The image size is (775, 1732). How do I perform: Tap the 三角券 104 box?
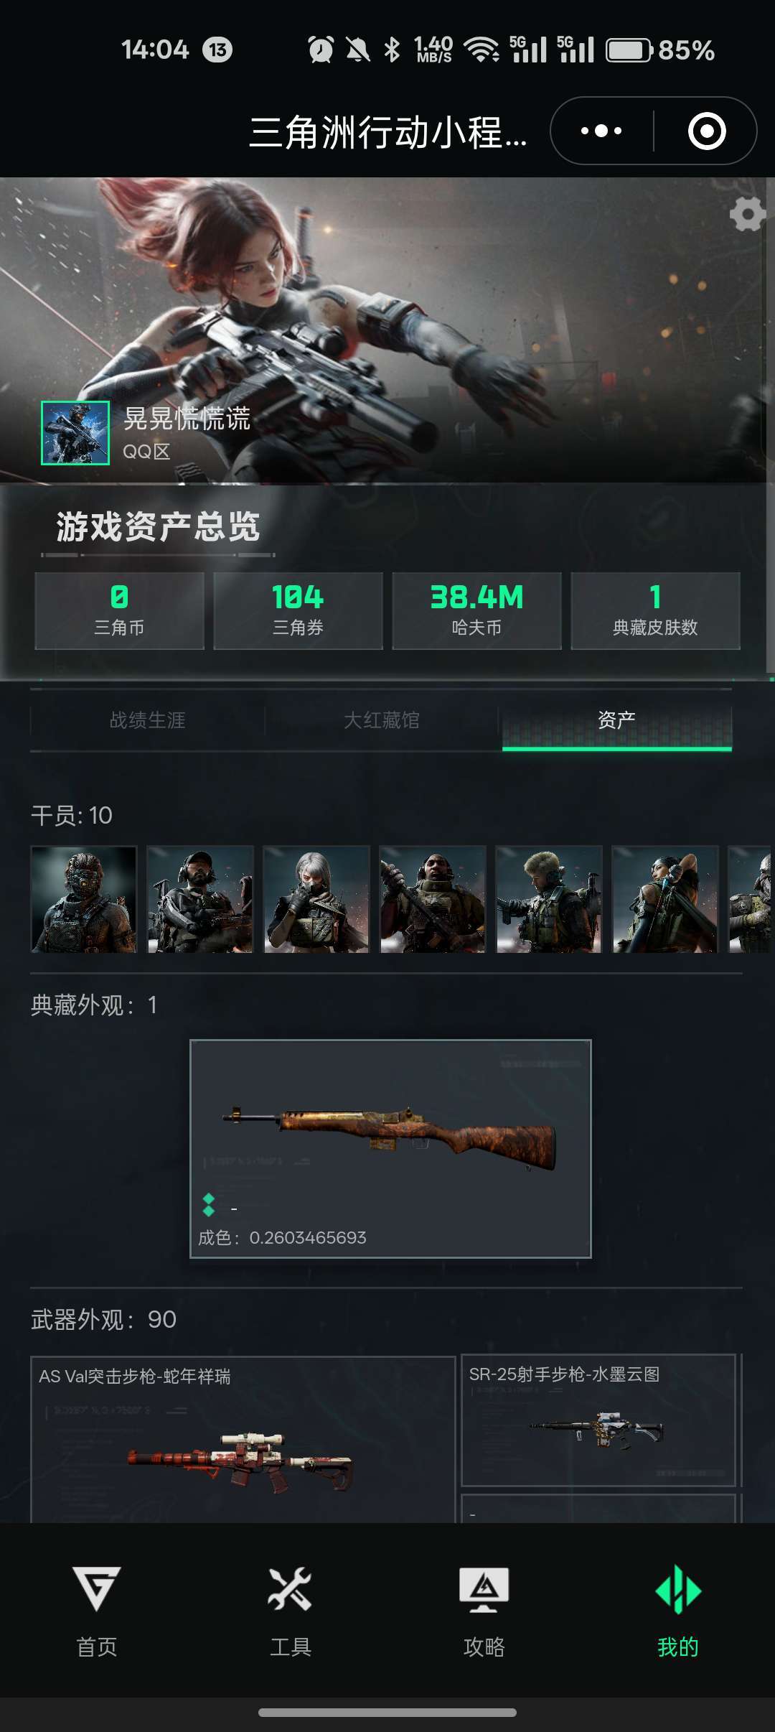298,611
